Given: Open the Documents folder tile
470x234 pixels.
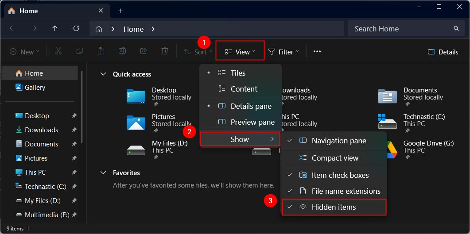Looking at the screenshot, I should (x=411, y=96).
